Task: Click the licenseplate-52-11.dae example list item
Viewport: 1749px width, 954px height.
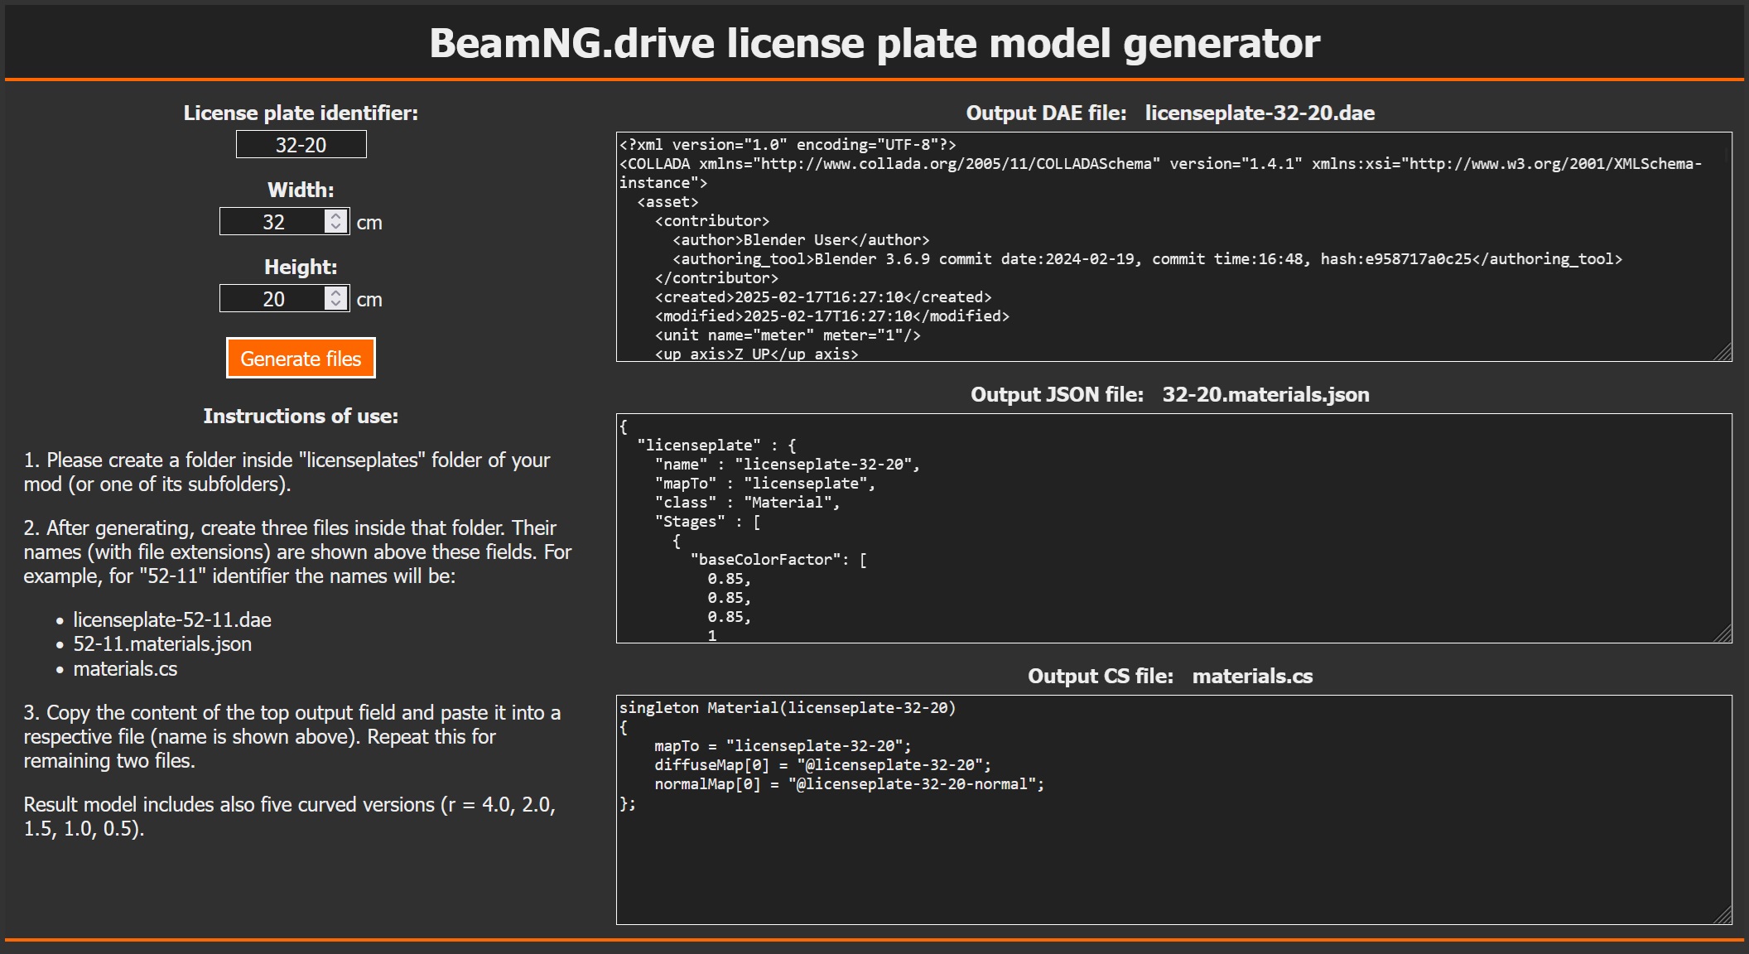Action: tap(172, 620)
